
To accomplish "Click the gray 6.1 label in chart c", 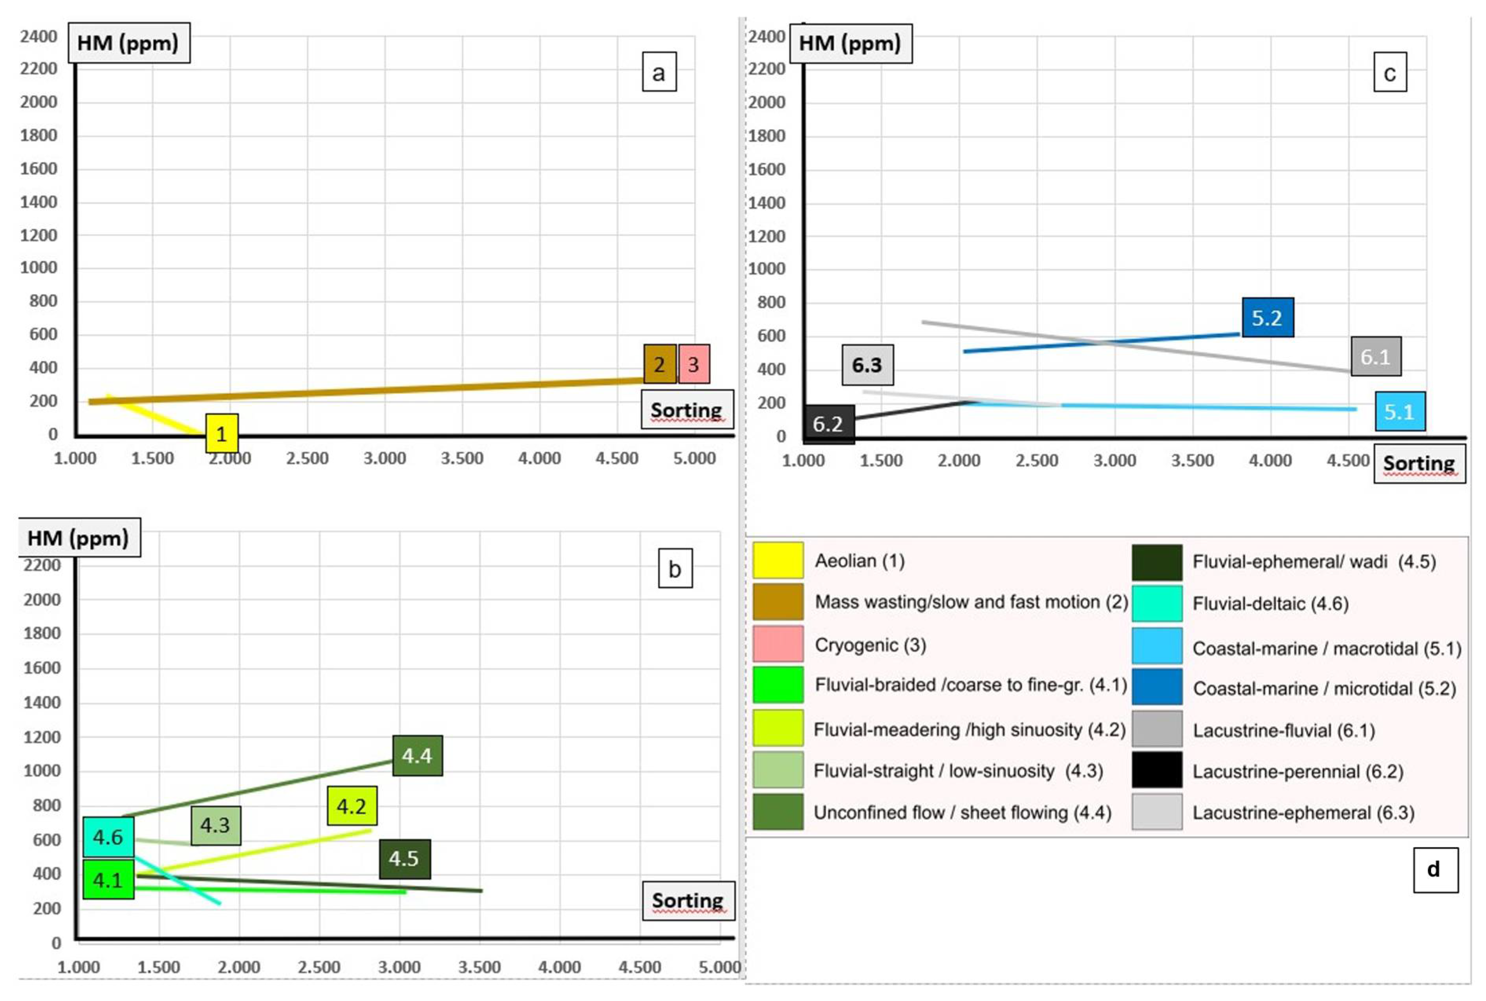I will [1376, 356].
